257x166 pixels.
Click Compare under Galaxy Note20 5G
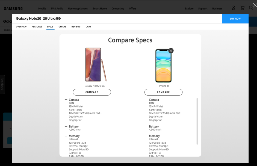(92, 92)
